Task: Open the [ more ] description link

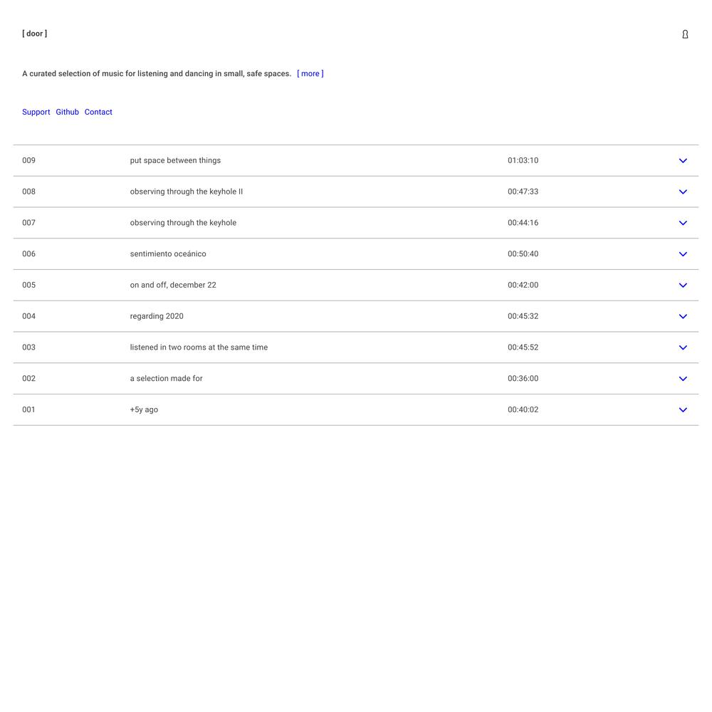Action: click(310, 73)
